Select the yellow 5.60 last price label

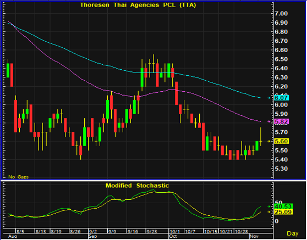click(x=281, y=141)
